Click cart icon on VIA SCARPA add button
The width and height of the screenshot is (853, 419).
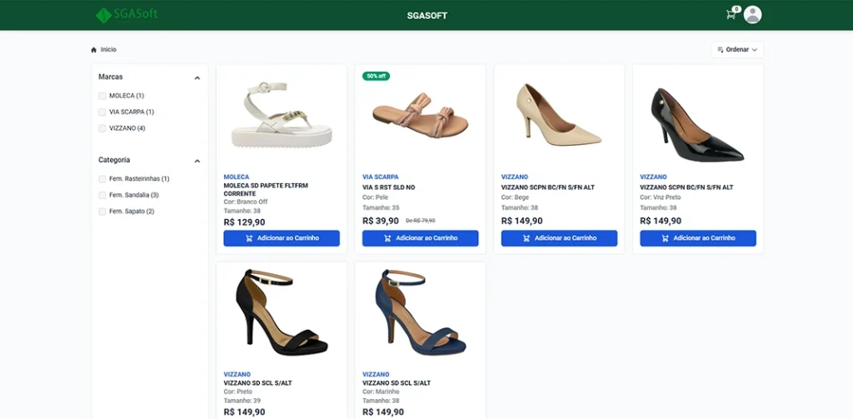(x=388, y=238)
